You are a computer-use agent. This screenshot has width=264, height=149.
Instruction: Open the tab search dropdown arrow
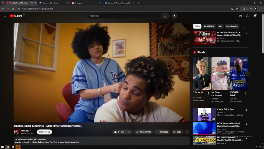click(3, 3)
